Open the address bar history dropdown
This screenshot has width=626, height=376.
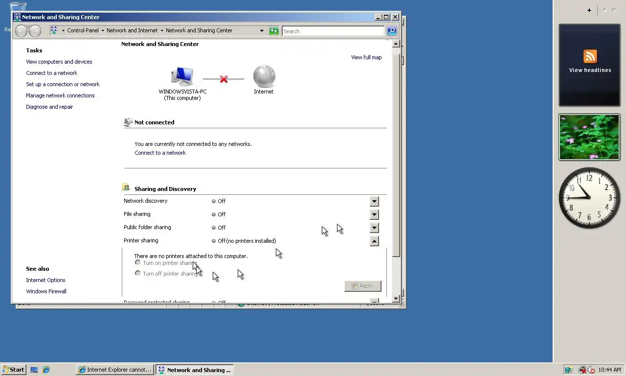(x=262, y=31)
